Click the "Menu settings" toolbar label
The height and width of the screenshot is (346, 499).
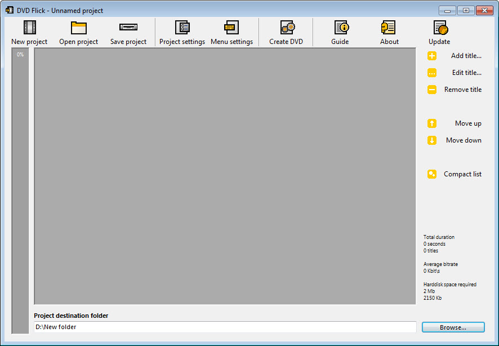(231, 42)
